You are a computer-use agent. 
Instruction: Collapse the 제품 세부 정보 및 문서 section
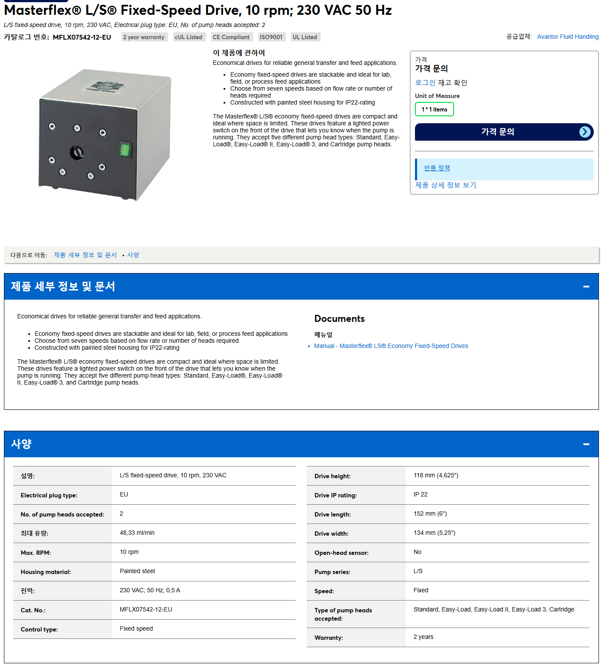click(x=586, y=287)
